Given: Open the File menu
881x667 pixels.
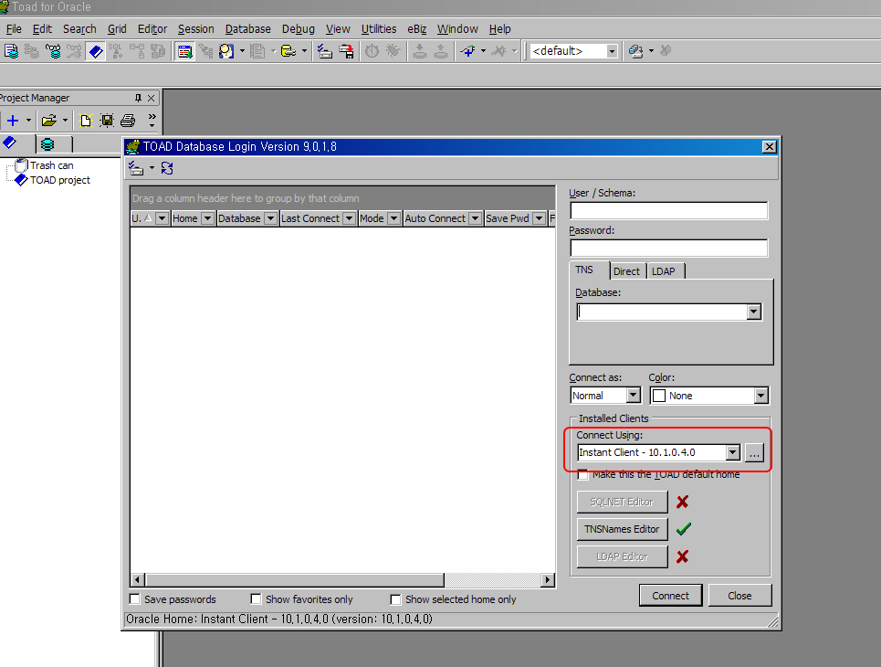Looking at the screenshot, I should click(14, 28).
